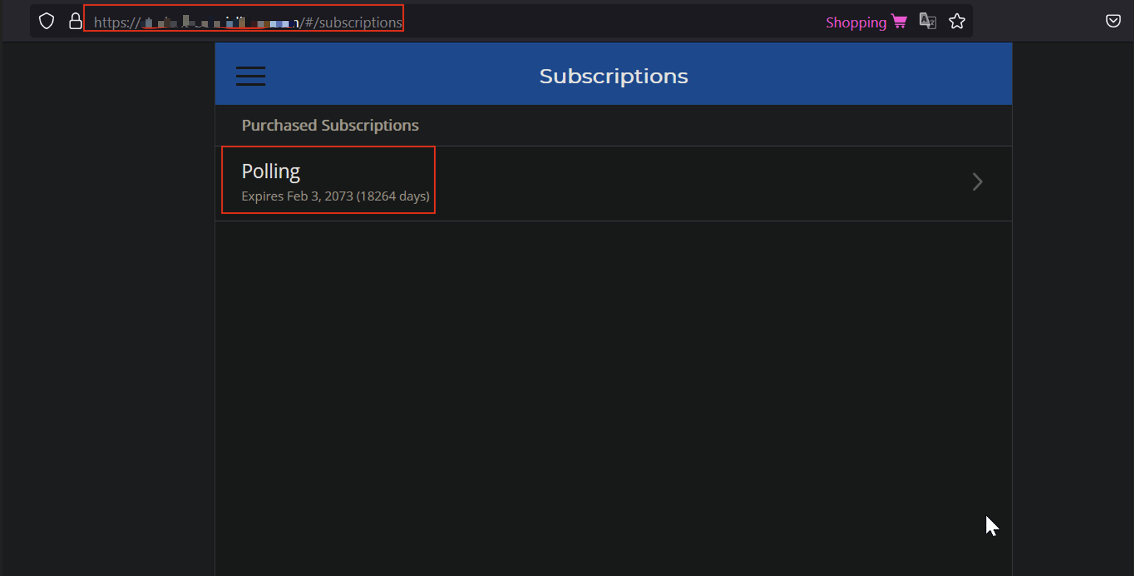This screenshot has height=576, width=1134.
Task: Click the https:// prefix in the address bar
Action: (117, 22)
